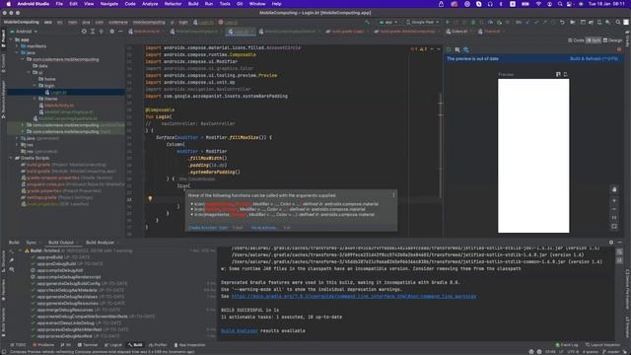This screenshot has width=631, height=355.
Task: Click Expand All icon in Project panel
Action: pyautogui.click(x=93, y=32)
